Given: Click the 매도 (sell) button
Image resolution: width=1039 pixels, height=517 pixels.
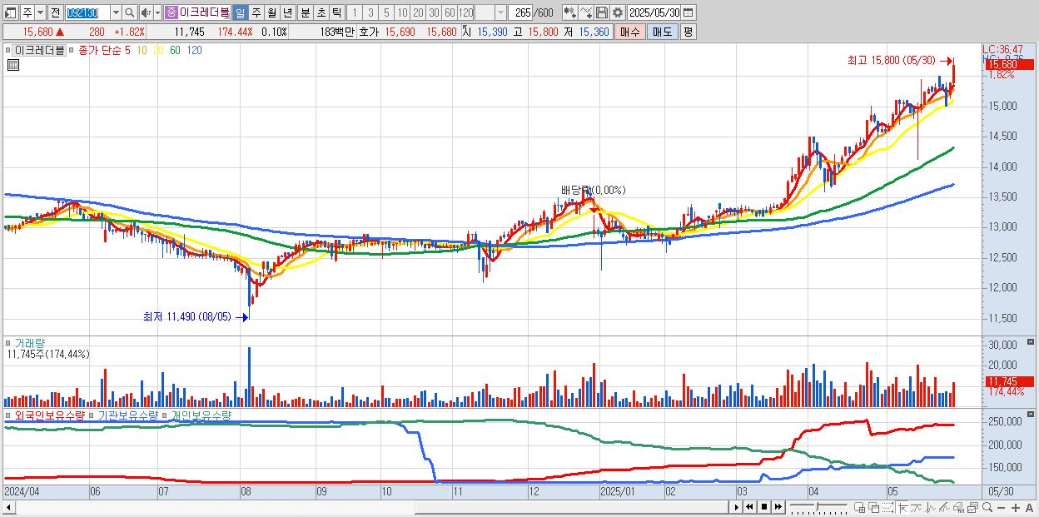Looking at the screenshot, I should pyautogui.click(x=662, y=32).
